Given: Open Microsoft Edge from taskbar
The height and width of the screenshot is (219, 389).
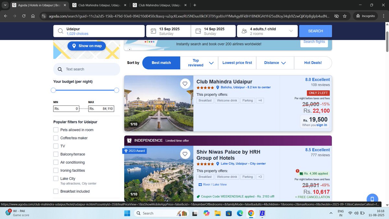Looking at the screenshot, I should point(240,213).
